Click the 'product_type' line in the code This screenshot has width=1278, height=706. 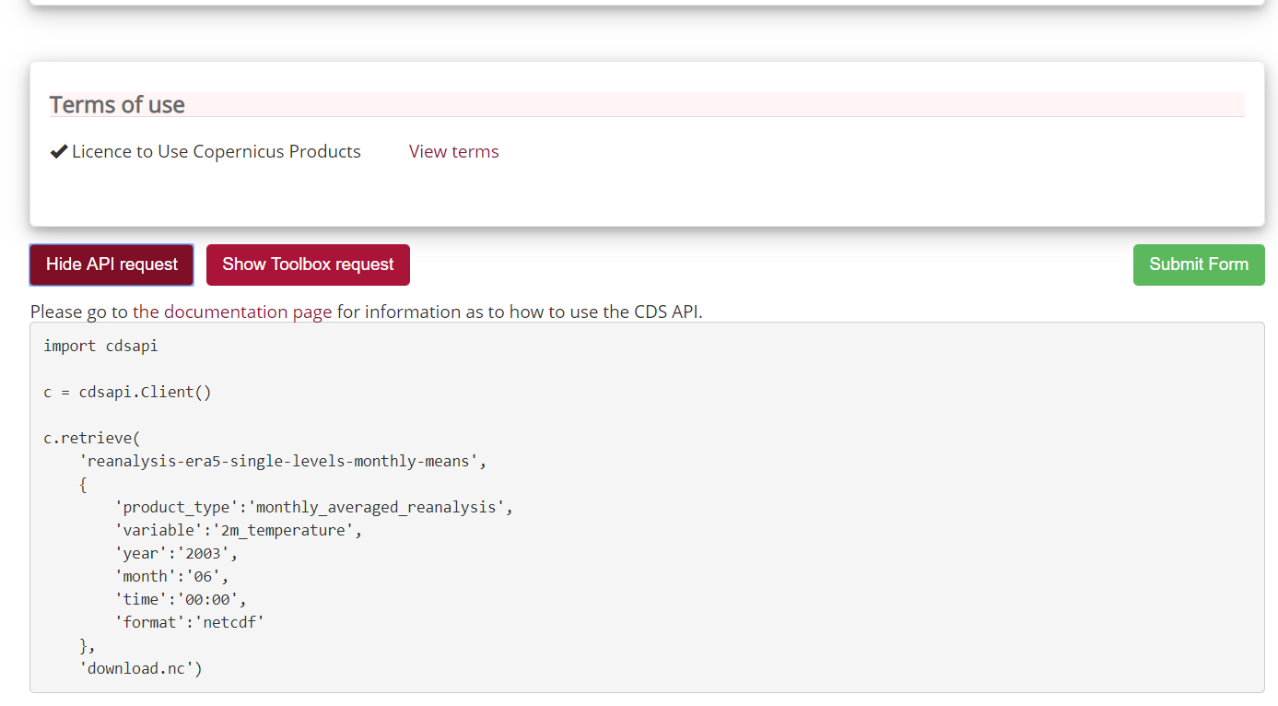(313, 508)
